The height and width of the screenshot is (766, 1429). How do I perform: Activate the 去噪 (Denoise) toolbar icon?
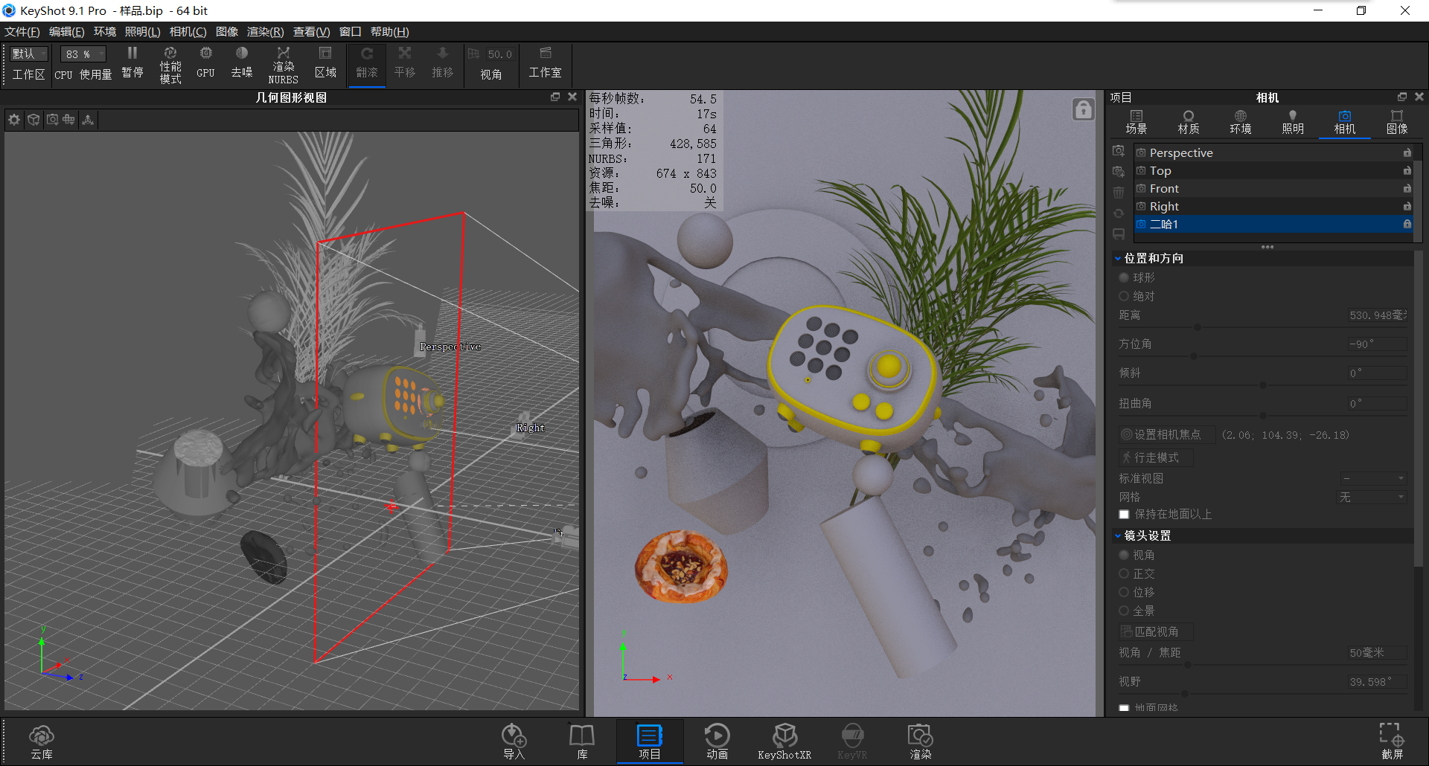(241, 63)
